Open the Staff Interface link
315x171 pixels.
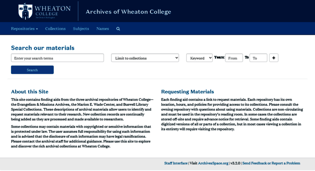pos(176,163)
